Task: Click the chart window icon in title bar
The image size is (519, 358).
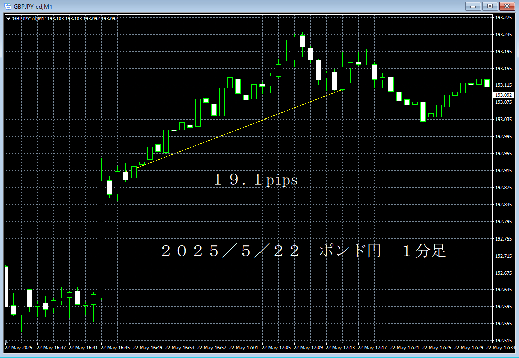Action: click(x=8, y=6)
